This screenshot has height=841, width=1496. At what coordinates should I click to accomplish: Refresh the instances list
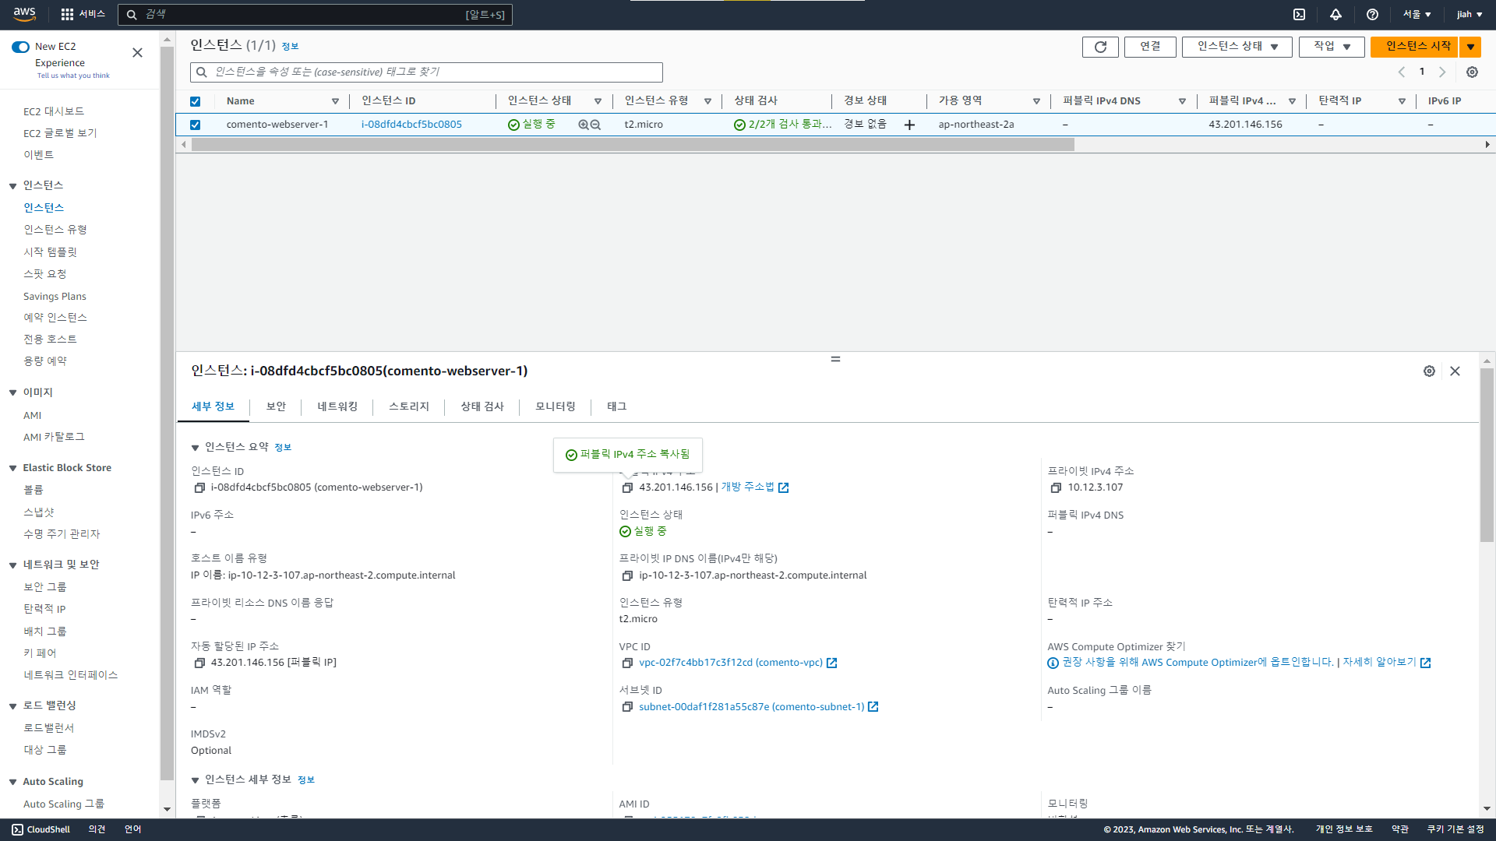pyautogui.click(x=1100, y=47)
